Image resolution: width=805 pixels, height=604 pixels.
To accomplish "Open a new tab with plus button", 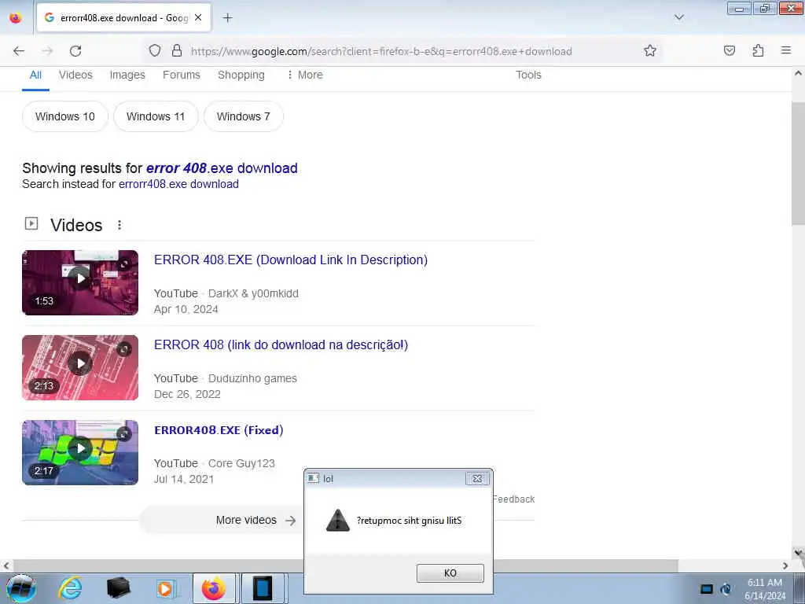I will 228,18.
